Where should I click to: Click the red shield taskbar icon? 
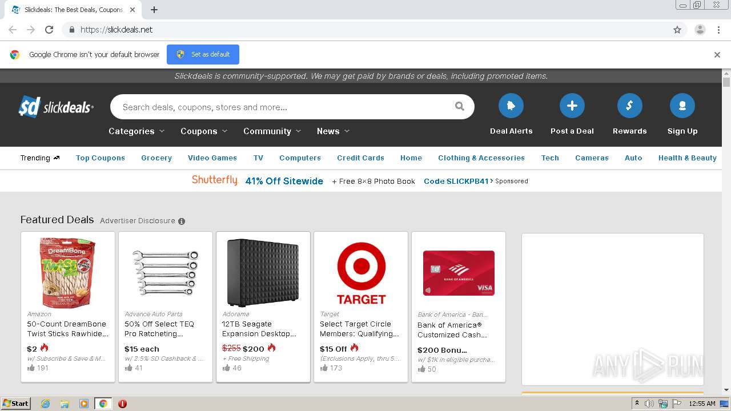[x=122, y=404]
